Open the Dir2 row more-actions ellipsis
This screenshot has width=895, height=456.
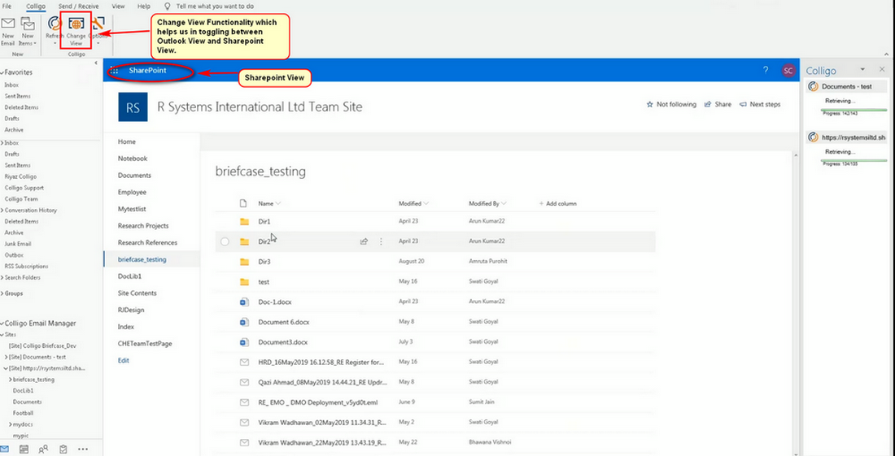[382, 241]
